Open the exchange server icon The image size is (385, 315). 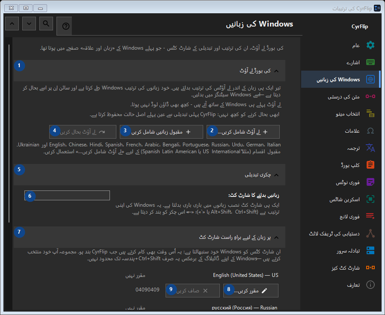pyautogui.click(x=370, y=250)
